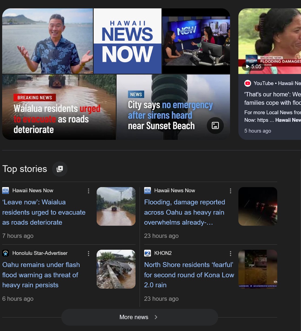This screenshot has height=331, width=301.
Task: Open the image gallery icon on Sunset Beach photo
Action: tap(215, 126)
